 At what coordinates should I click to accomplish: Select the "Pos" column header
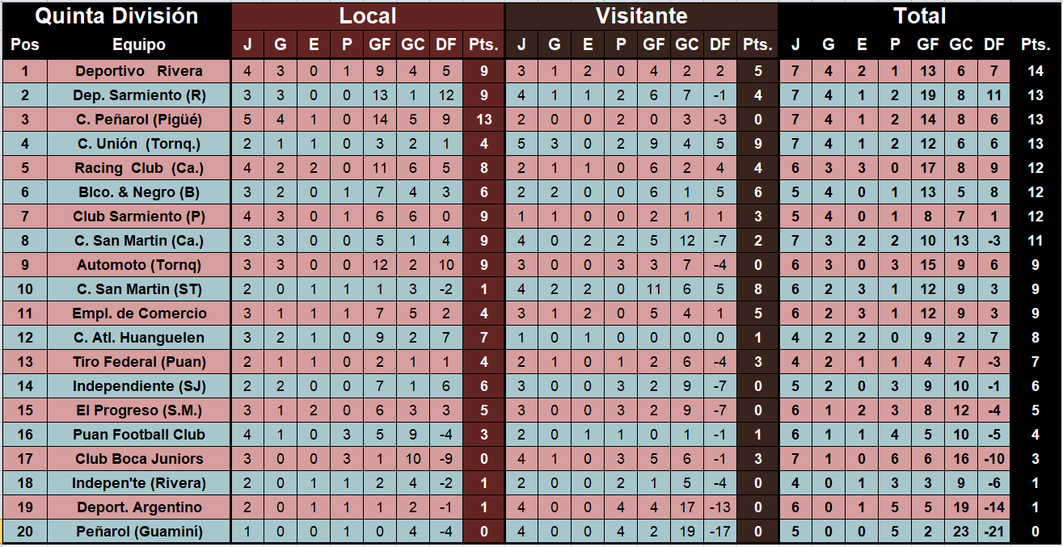click(25, 45)
